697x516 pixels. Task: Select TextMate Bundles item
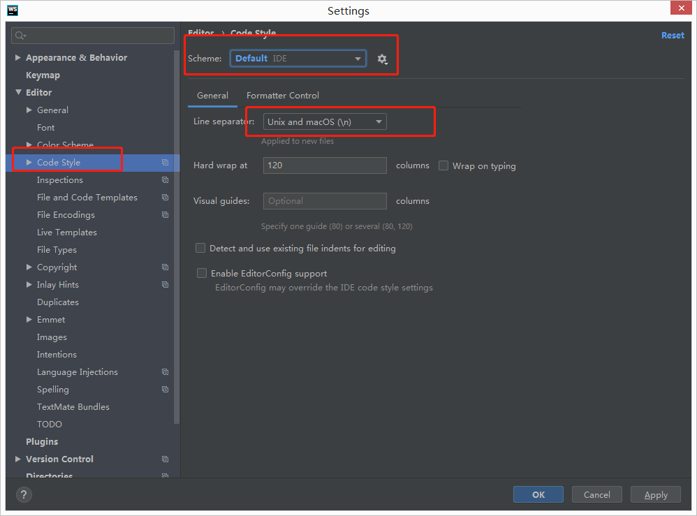(73, 406)
